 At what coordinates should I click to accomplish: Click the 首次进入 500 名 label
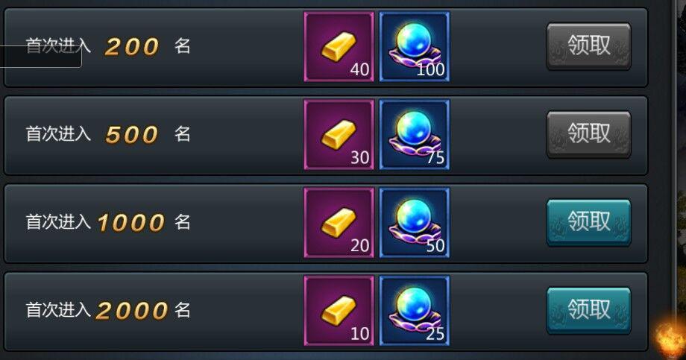pos(108,134)
